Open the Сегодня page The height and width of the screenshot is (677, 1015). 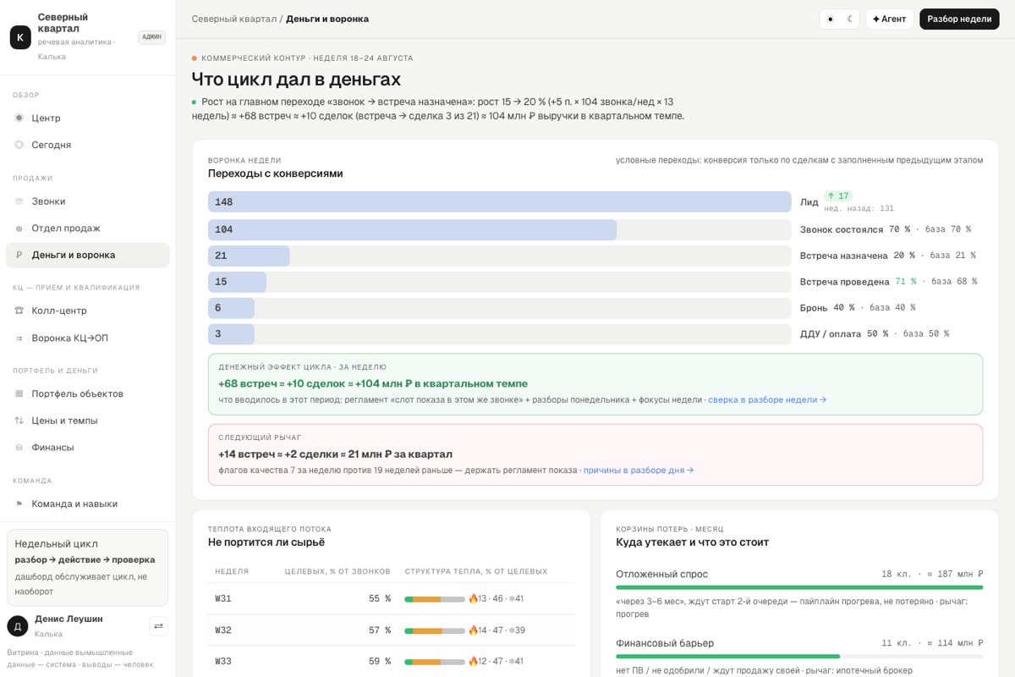point(88,145)
